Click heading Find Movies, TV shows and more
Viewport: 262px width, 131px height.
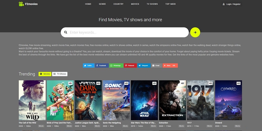(x=130, y=20)
